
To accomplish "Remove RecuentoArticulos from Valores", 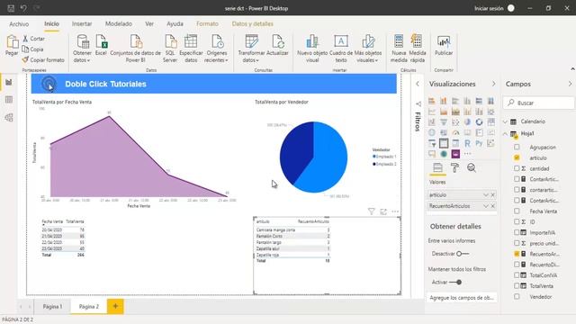I will click(492, 206).
